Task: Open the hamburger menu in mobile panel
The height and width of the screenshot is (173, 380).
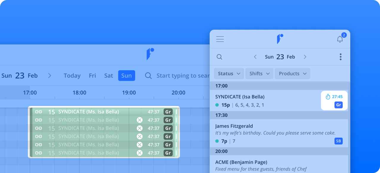Action: click(x=220, y=39)
